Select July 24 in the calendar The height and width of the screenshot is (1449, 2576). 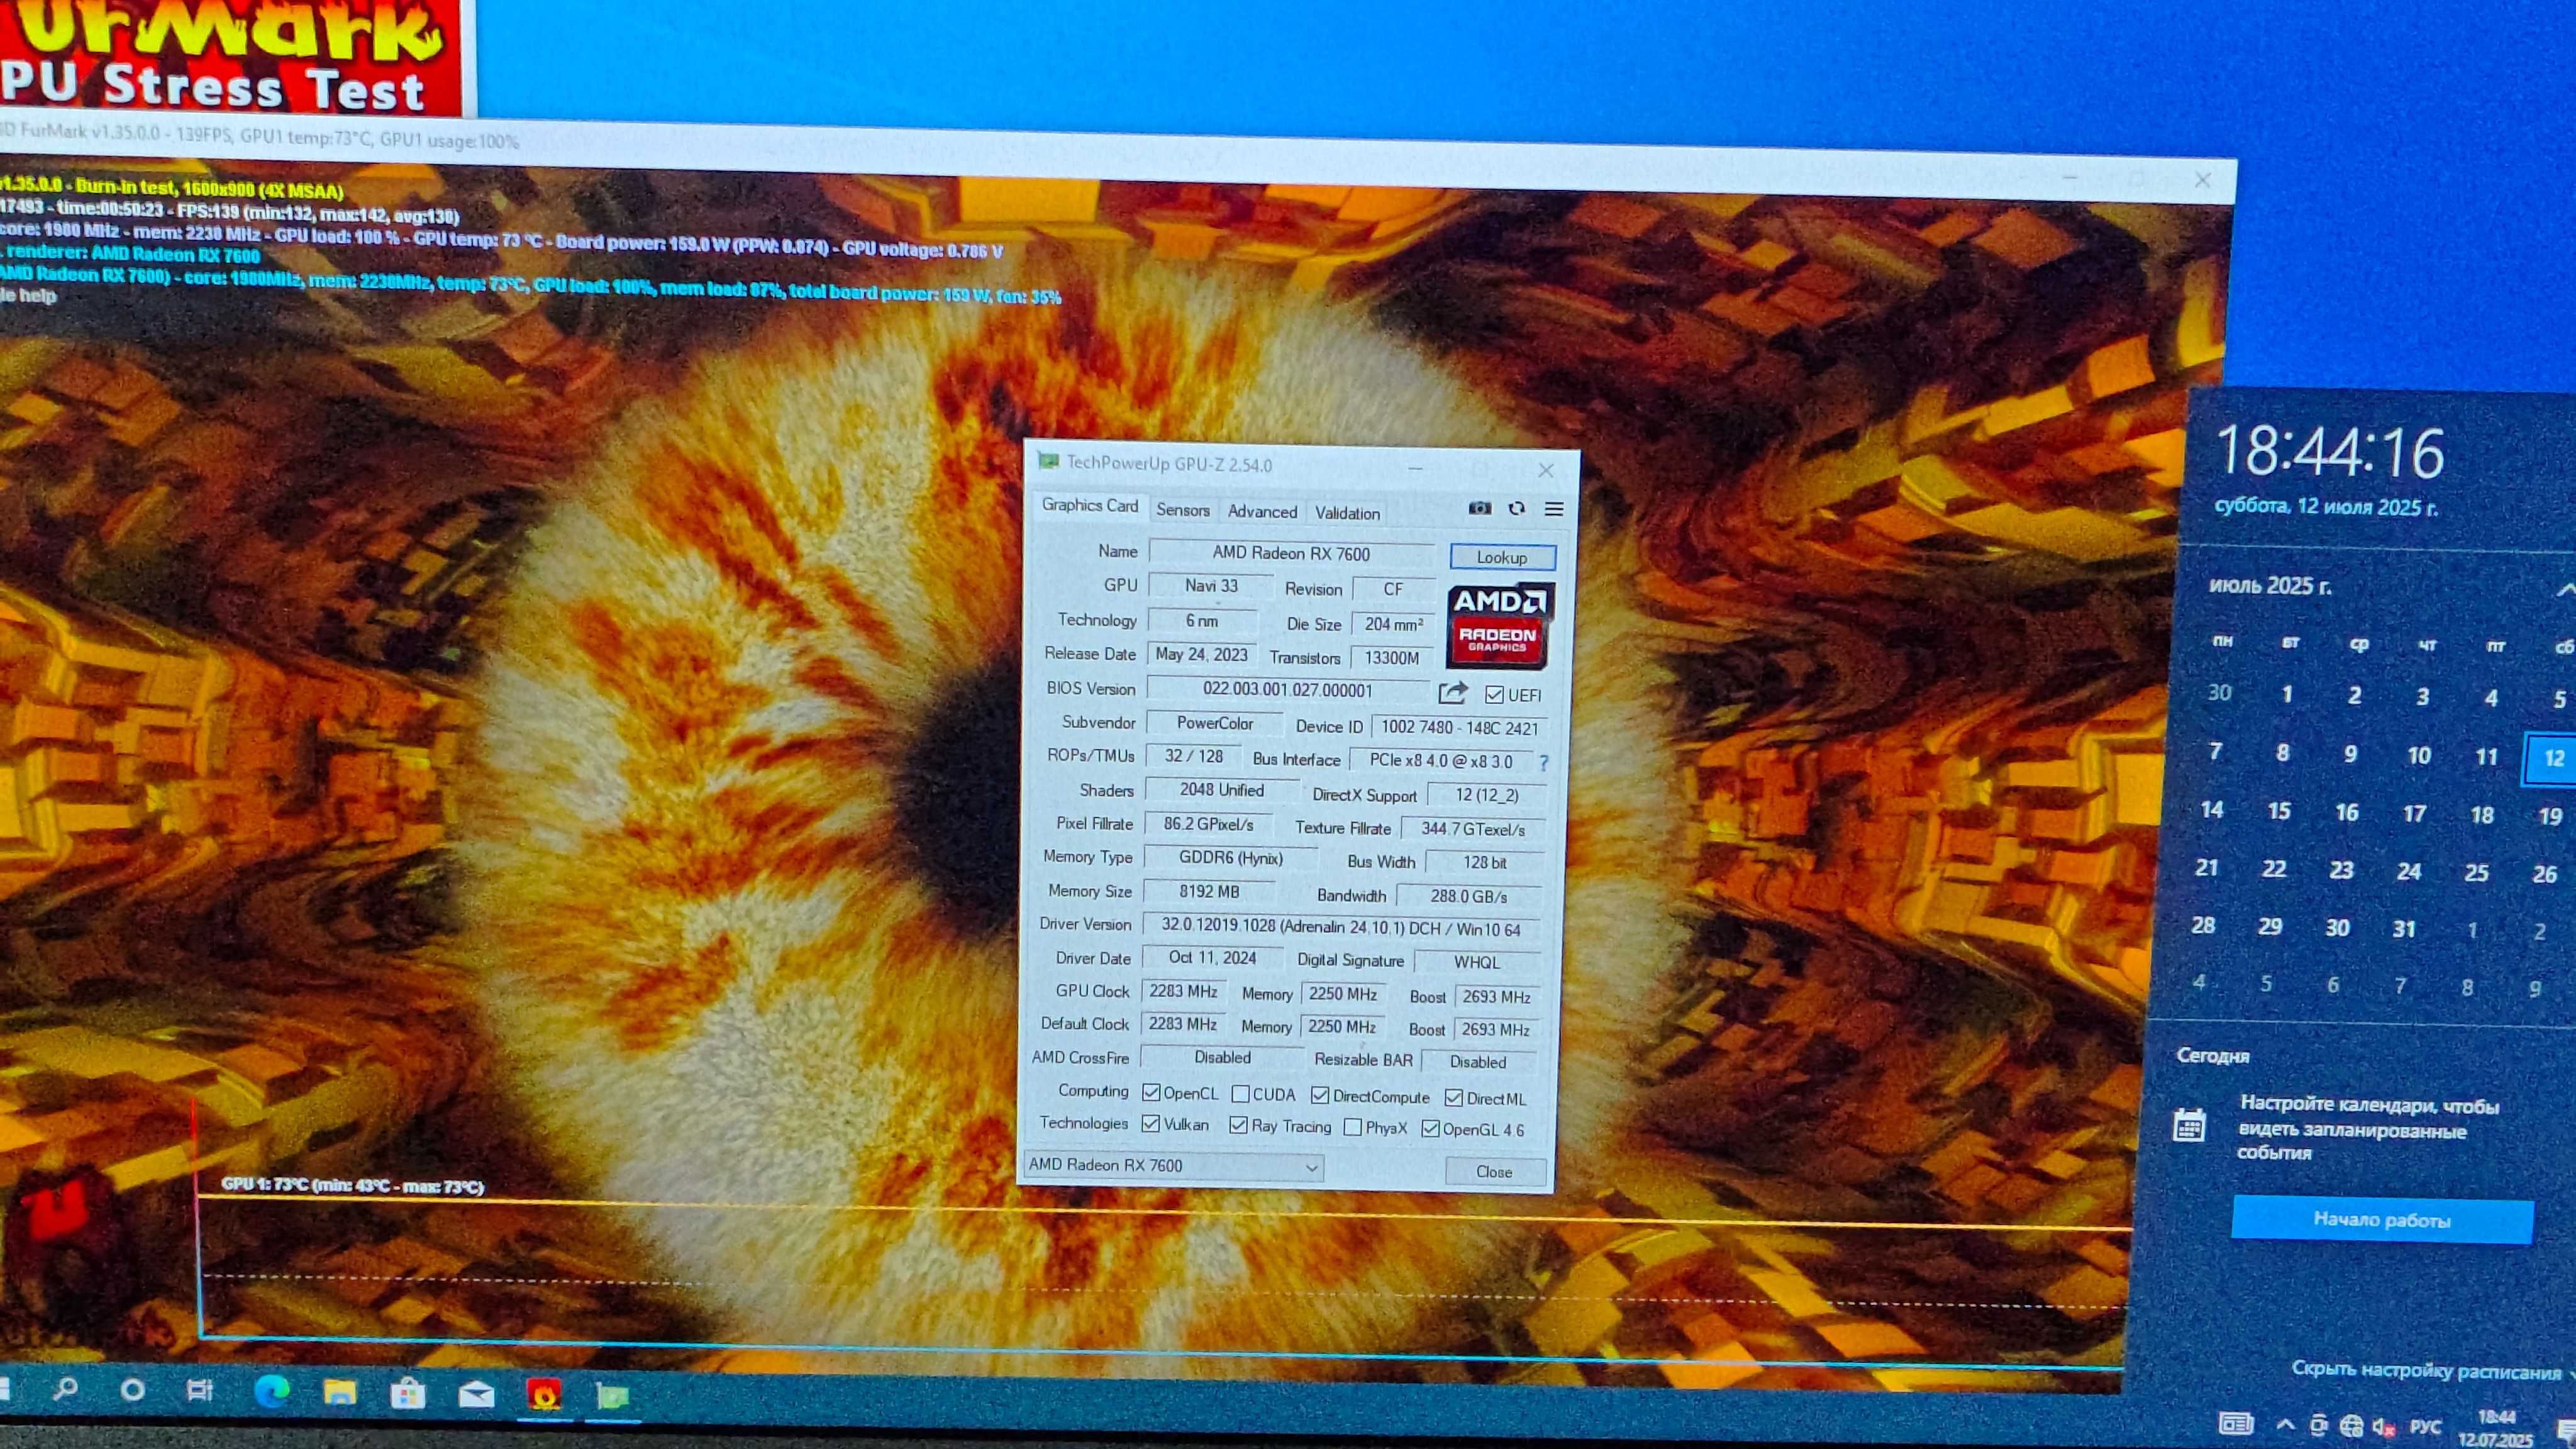pyautogui.click(x=2409, y=871)
